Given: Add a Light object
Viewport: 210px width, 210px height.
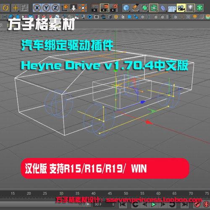Looking at the screenshot, I should (190, 8).
